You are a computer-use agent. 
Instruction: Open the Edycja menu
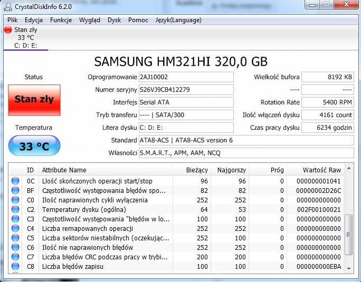[x=34, y=20]
